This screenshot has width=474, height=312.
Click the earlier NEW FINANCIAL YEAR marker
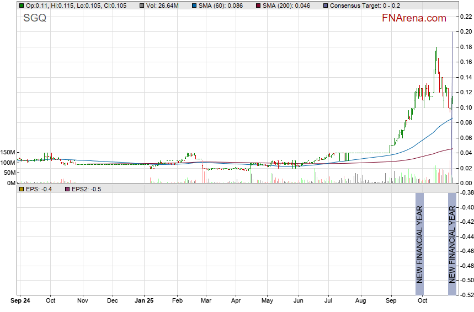click(419, 244)
